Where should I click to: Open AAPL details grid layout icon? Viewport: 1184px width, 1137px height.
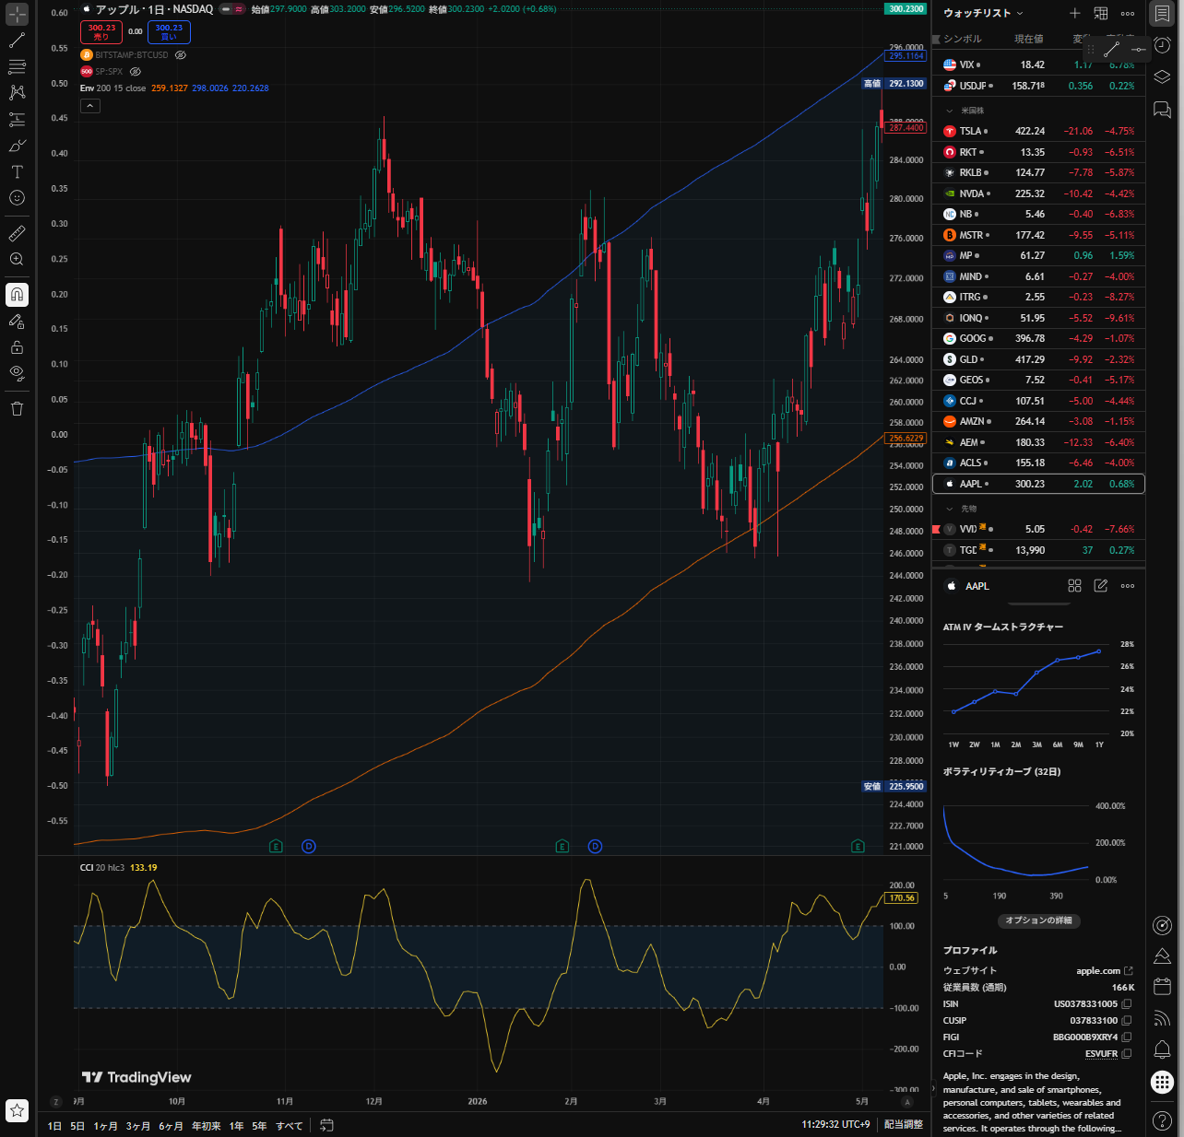coord(1074,586)
